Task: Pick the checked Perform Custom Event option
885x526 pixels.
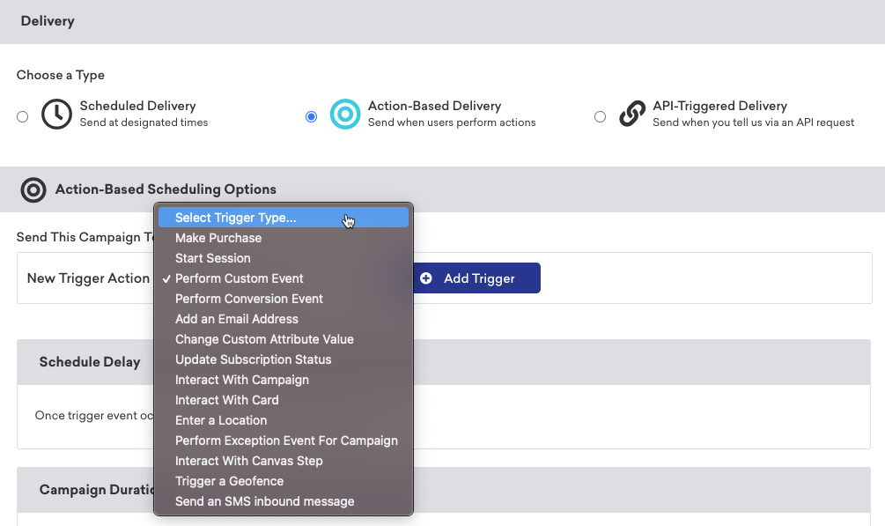Action: pyautogui.click(x=240, y=278)
